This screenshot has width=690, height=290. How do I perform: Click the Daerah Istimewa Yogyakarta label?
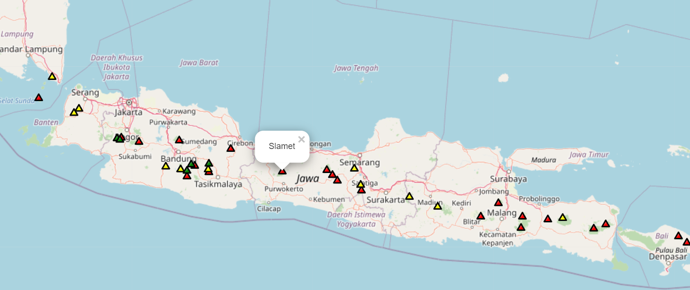(356, 219)
